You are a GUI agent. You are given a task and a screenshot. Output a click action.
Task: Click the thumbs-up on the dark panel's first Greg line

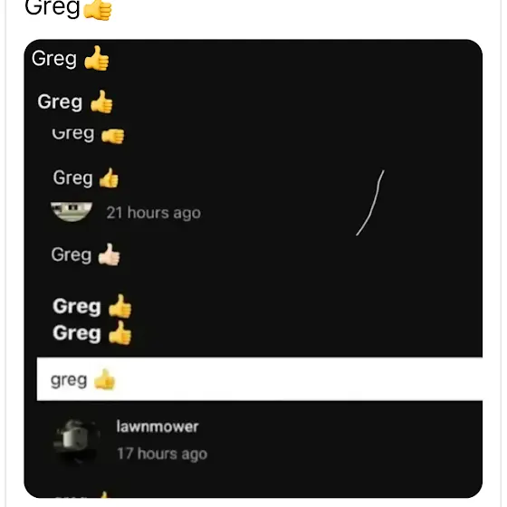click(96, 58)
